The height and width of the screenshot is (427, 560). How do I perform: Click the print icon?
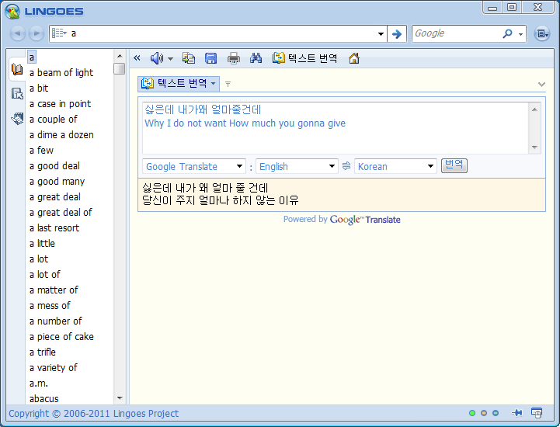[234, 58]
